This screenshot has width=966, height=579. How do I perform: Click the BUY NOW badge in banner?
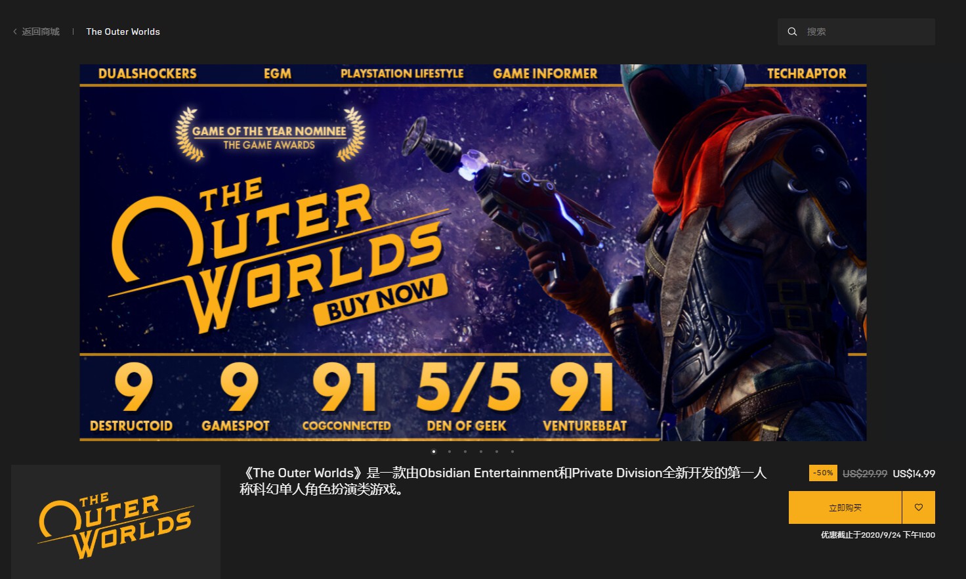(379, 301)
